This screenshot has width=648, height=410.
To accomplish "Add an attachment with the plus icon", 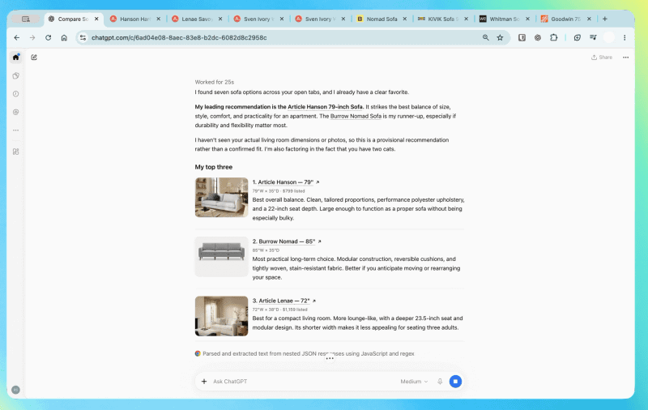I will click(204, 382).
